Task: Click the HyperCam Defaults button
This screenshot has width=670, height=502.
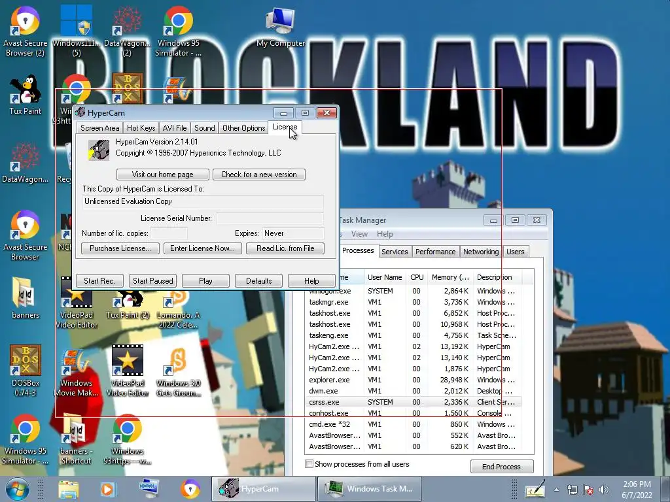Action: 258,281
